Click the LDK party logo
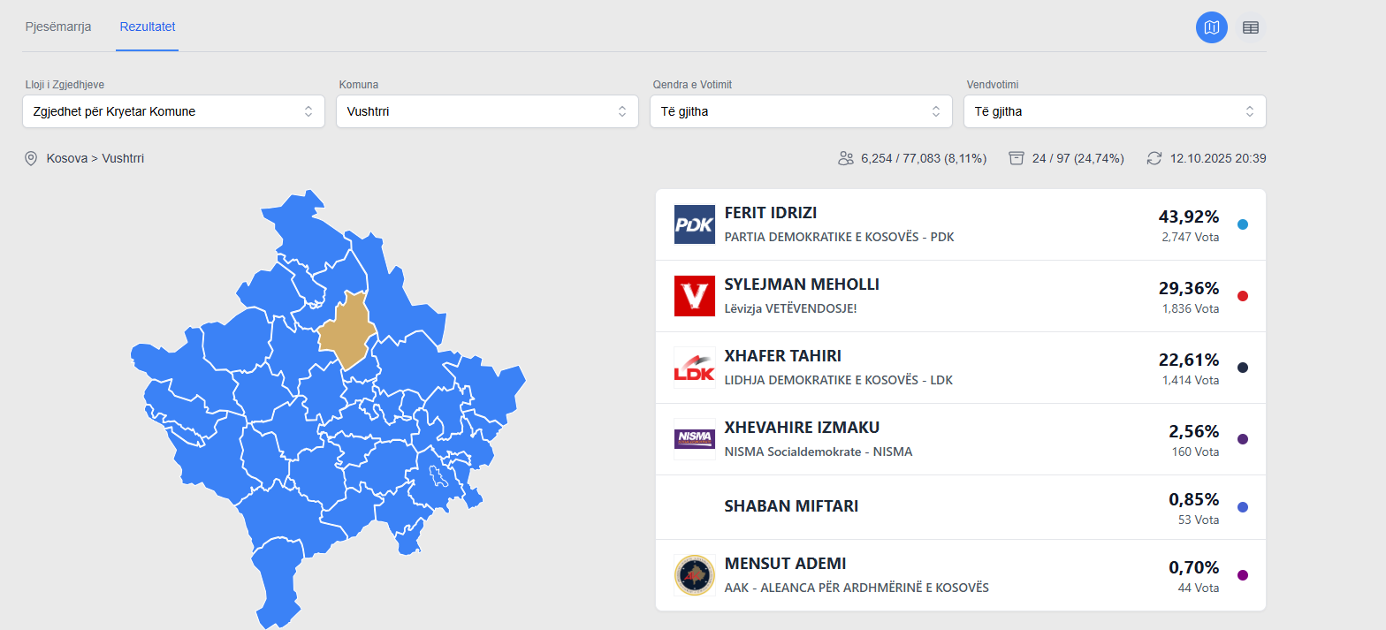The image size is (1386, 630). point(694,368)
